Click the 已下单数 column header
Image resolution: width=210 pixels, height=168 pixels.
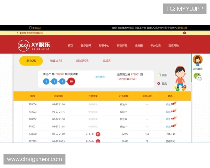point(124,96)
